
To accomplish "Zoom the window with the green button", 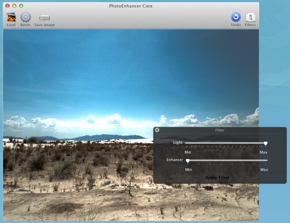I will point(21,6).
